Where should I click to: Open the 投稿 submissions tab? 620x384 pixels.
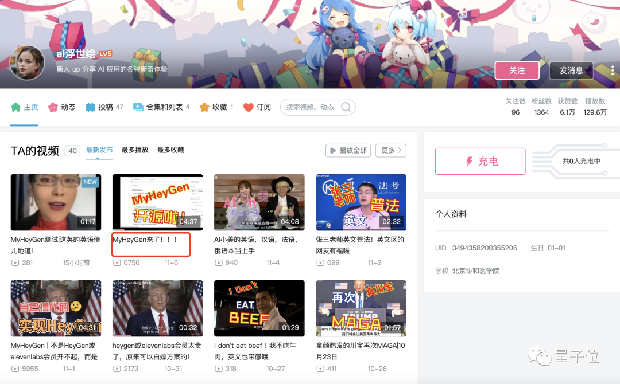pyautogui.click(x=104, y=107)
